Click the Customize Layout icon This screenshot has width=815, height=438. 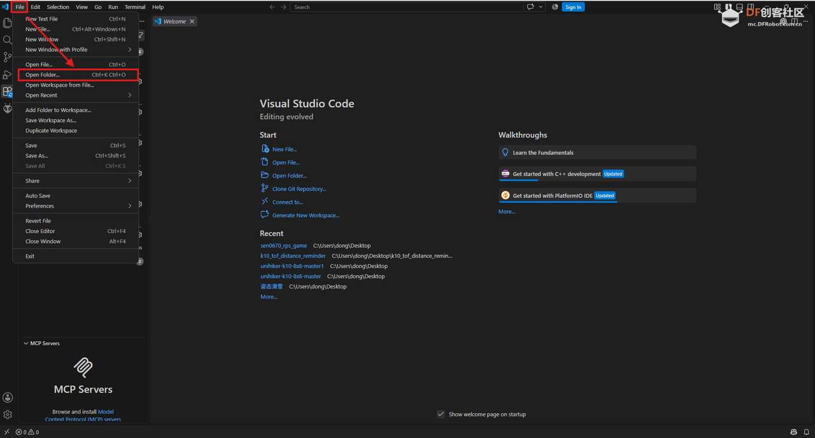(718, 7)
